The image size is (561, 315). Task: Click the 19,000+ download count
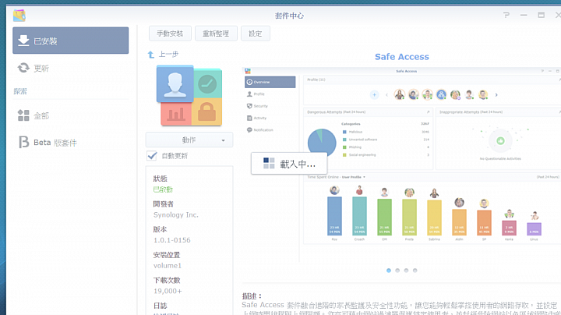click(x=168, y=291)
